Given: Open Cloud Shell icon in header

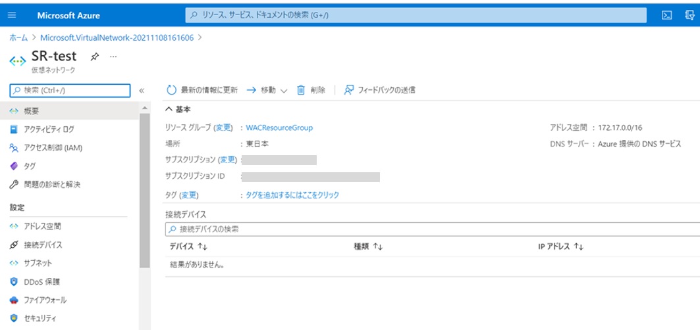Looking at the screenshot, I should [x=666, y=15].
